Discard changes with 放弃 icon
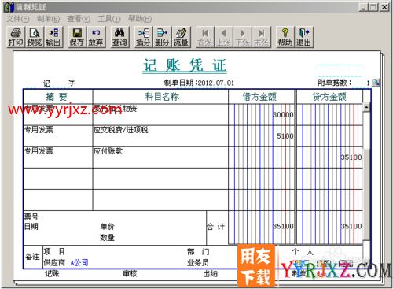 pos(96,37)
